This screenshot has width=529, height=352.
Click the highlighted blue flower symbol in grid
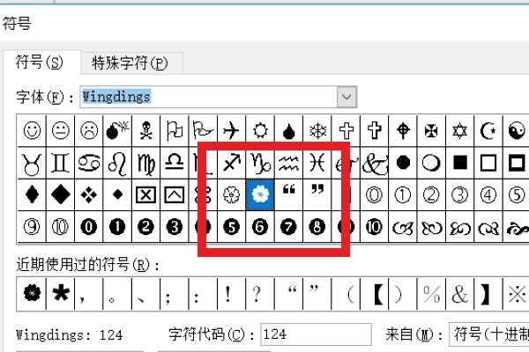coord(260,194)
